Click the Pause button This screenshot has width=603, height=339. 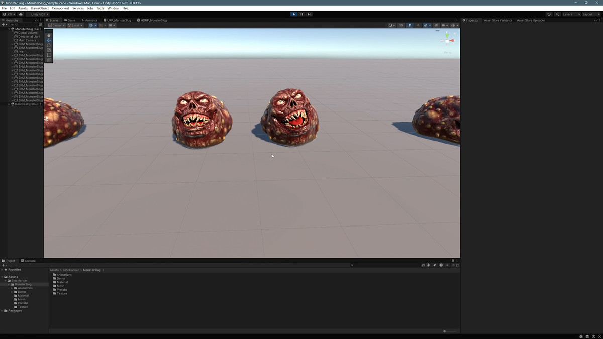pyautogui.click(x=301, y=14)
